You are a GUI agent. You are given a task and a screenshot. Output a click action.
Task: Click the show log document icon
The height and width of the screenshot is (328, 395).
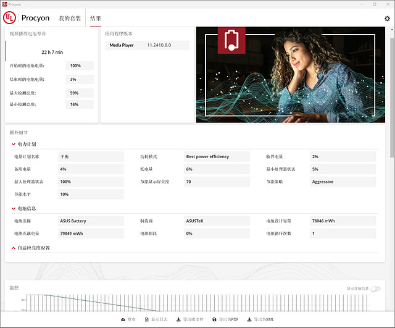point(147,319)
